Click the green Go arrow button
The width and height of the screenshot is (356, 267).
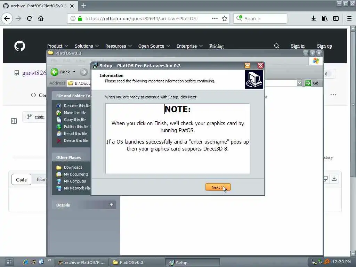[308, 83]
